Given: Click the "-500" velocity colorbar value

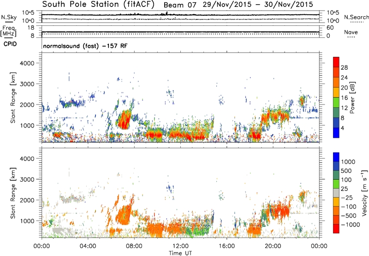Looking at the screenshot, I should coord(349,216).
